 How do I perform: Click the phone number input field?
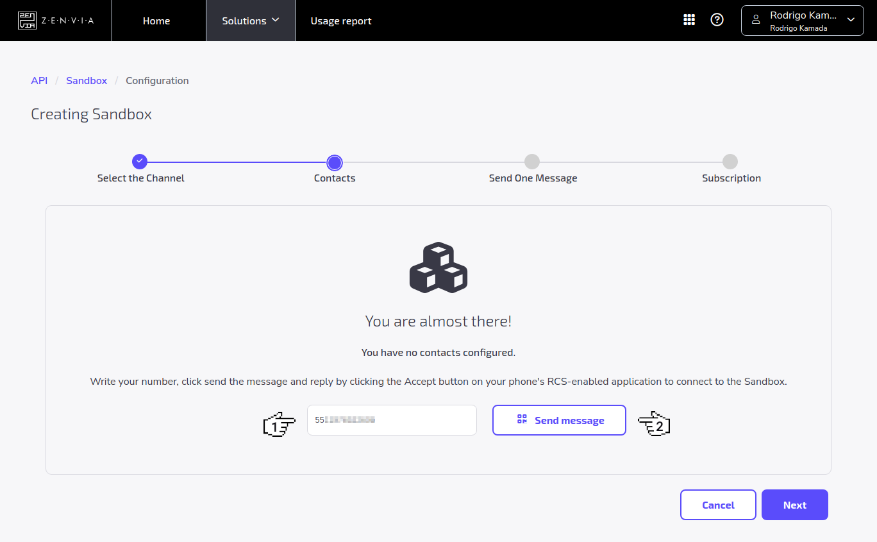(x=391, y=419)
